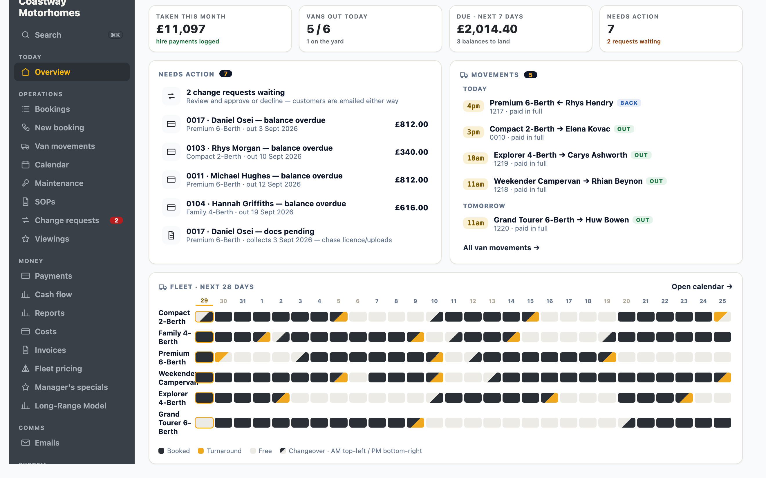Screen dimensions: 766x478
Task: Open Compact 2-Berth Elena Kovac 3pm movement
Action: (596, 133)
